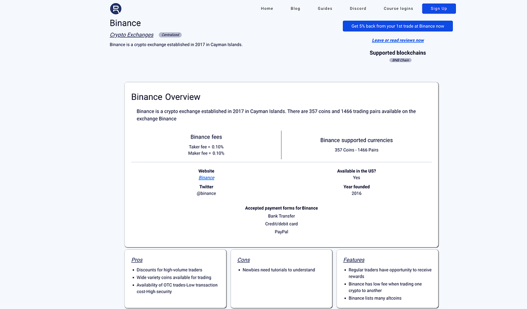Viewport: 527px width, 309px height.
Task: Click Accepted payment forms for Binance label
Action: click(x=282, y=208)
